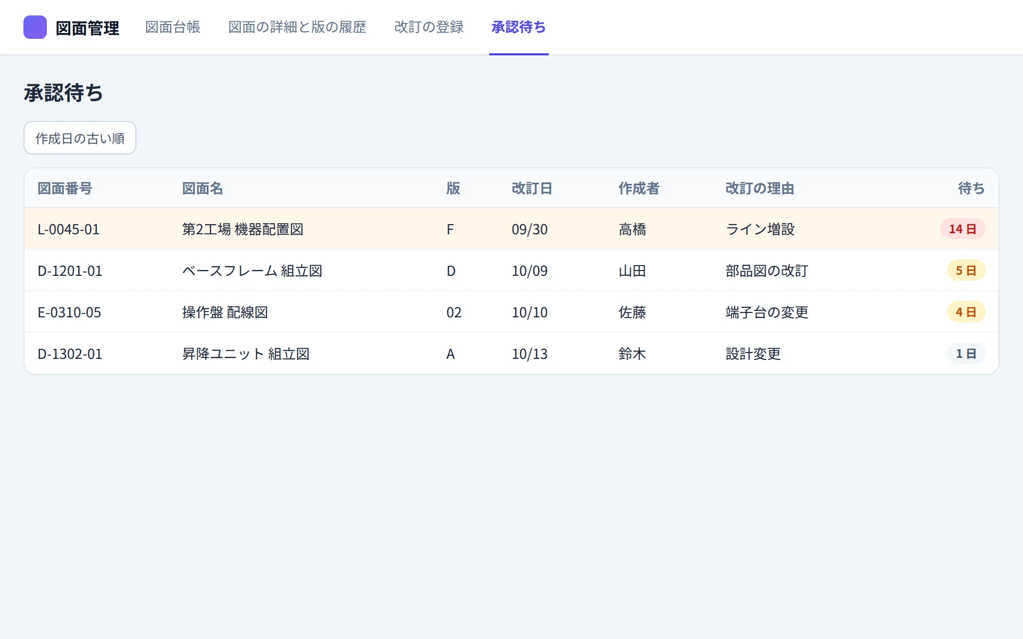
Task: Select drawing number D-1201-01
Action: click(70, 271)
